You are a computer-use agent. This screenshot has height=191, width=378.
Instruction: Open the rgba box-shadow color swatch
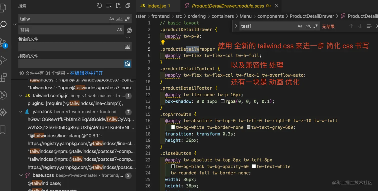[x=222, y=101]
